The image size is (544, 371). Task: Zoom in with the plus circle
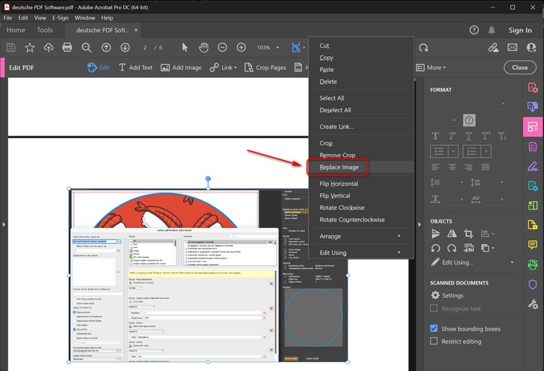click(x=241, y=48)
